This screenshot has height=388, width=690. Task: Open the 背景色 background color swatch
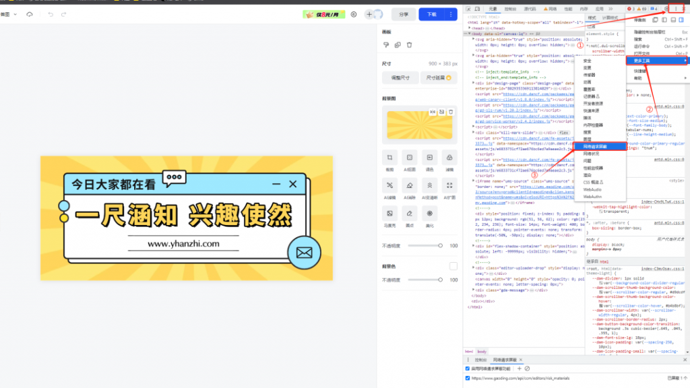[x=453, y=266]
